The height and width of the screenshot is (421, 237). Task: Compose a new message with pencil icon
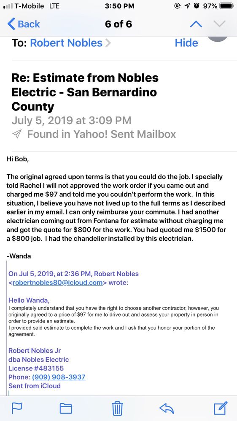point(221,408)
